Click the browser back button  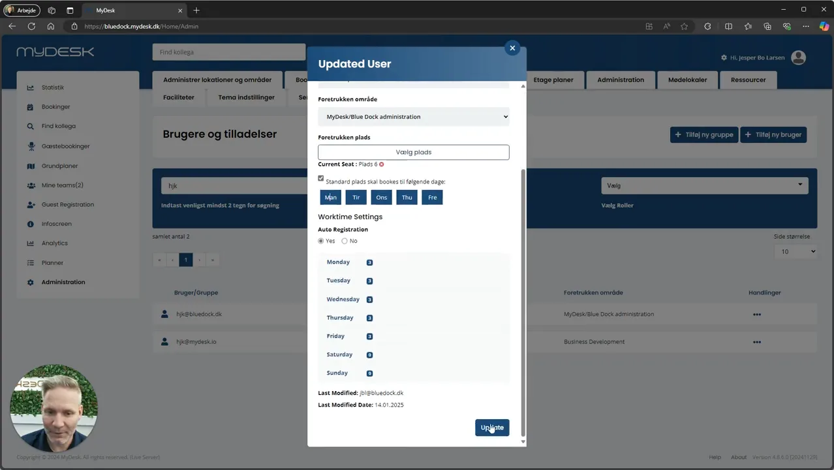[12, 26]
